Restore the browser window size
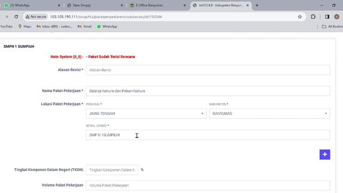Viewport: 343px width, 193px height. [x=333, y=5]
